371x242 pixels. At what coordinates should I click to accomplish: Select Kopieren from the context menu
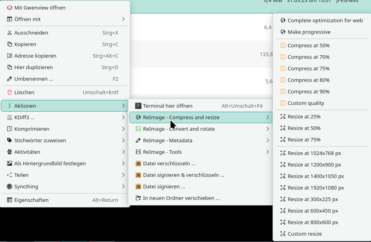coord(25,44)
